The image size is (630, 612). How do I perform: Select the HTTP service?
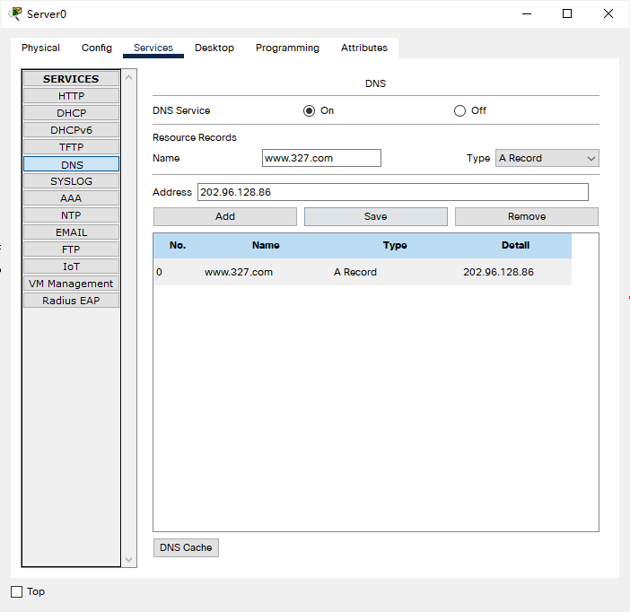[71, 96]
